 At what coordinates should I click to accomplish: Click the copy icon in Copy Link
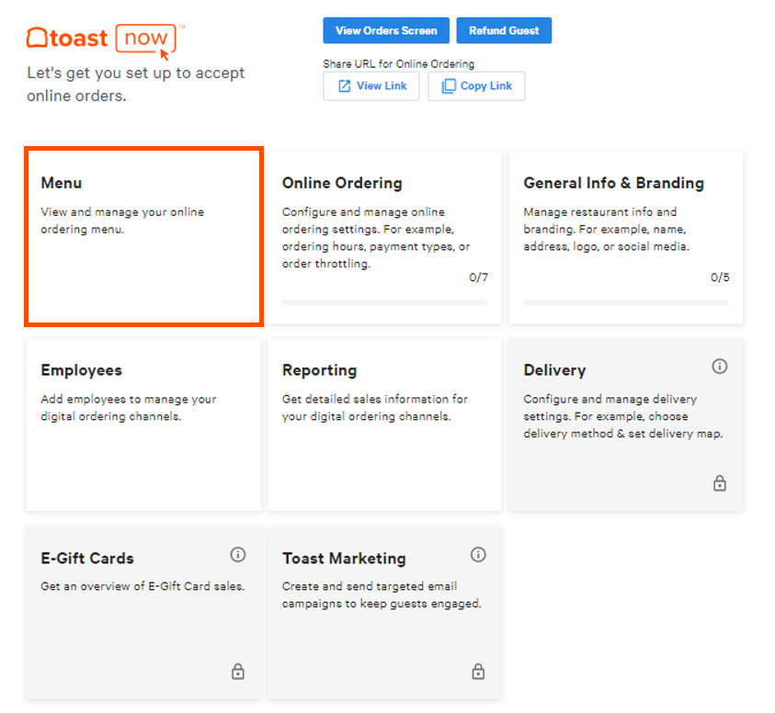pos(449,86)
